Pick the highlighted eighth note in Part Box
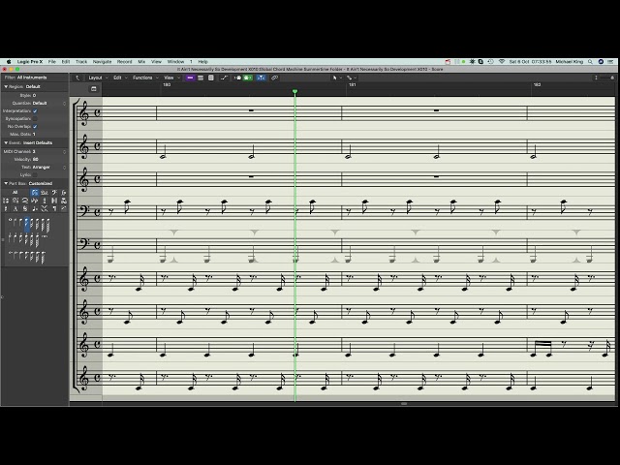 [27, 224]
